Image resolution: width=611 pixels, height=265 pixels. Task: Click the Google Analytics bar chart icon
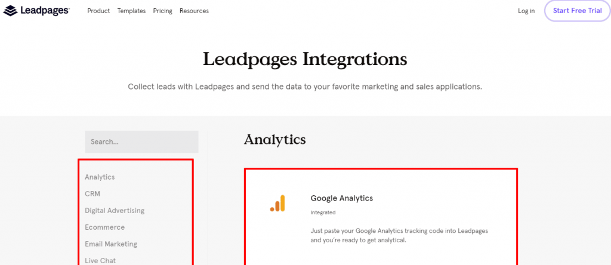[277, 204]
